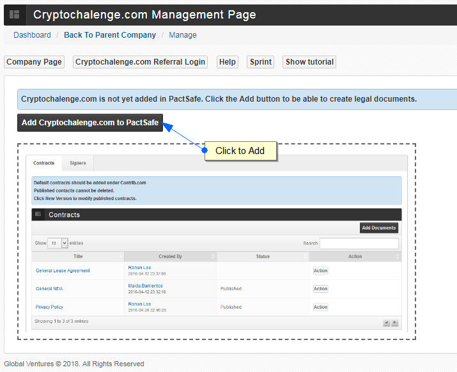Click the Contracts panel header icon
This screenshot has width=457, height=372.
(38, 214)
